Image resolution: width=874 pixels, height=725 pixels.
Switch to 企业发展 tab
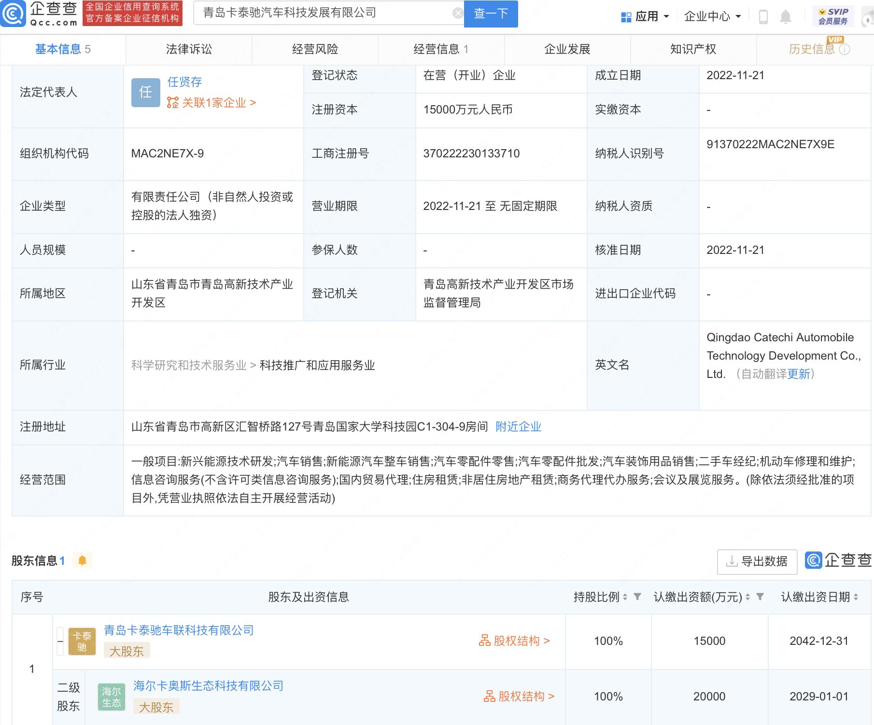click(567, 49)
